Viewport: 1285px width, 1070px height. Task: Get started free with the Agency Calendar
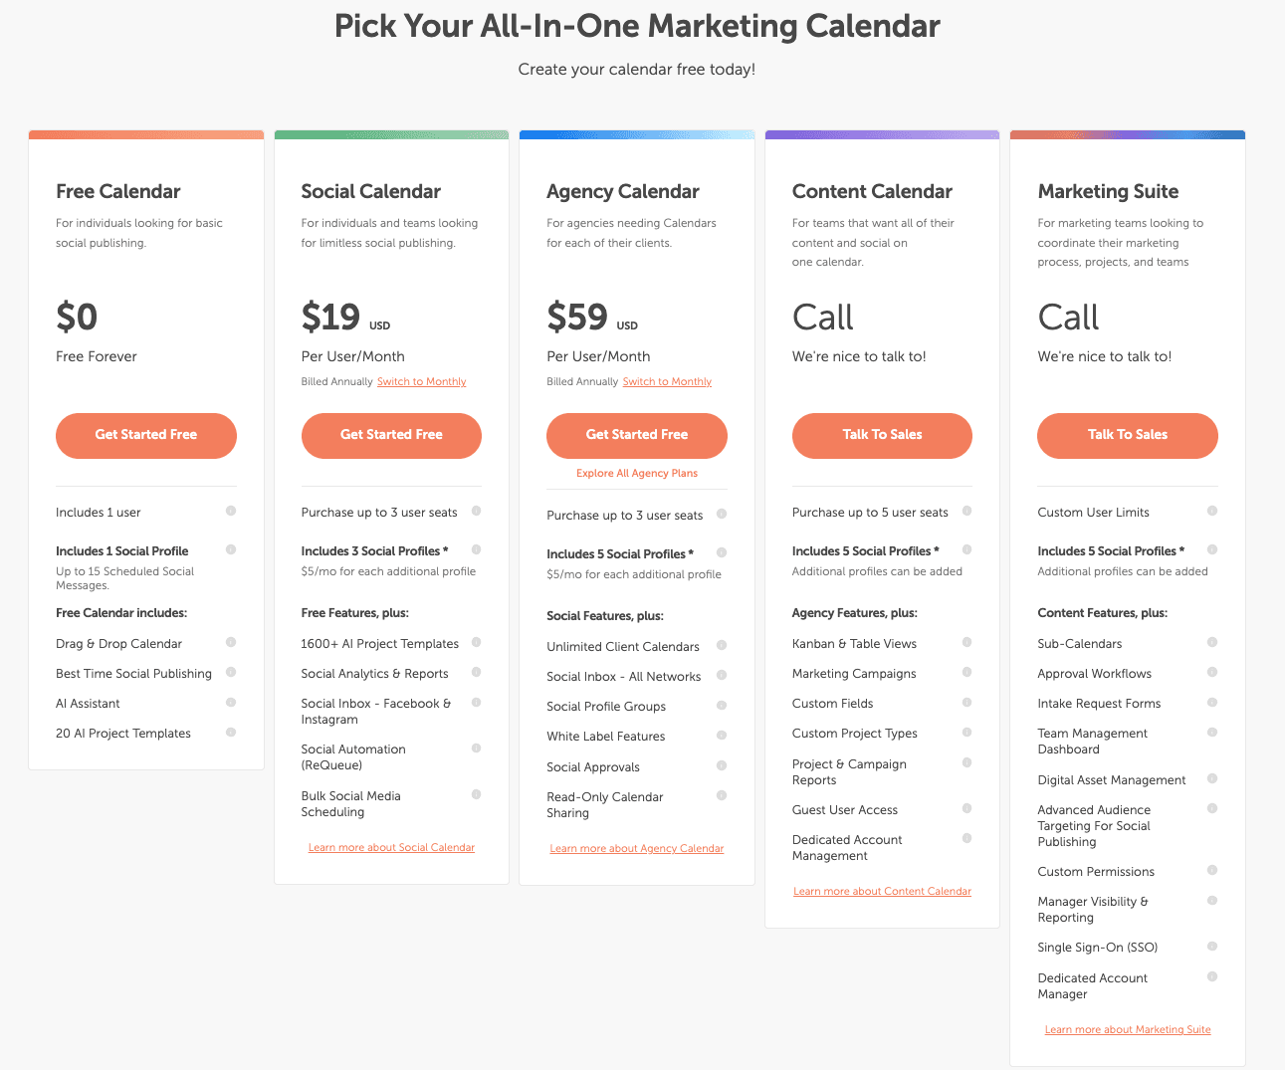[x=636, y=435]
